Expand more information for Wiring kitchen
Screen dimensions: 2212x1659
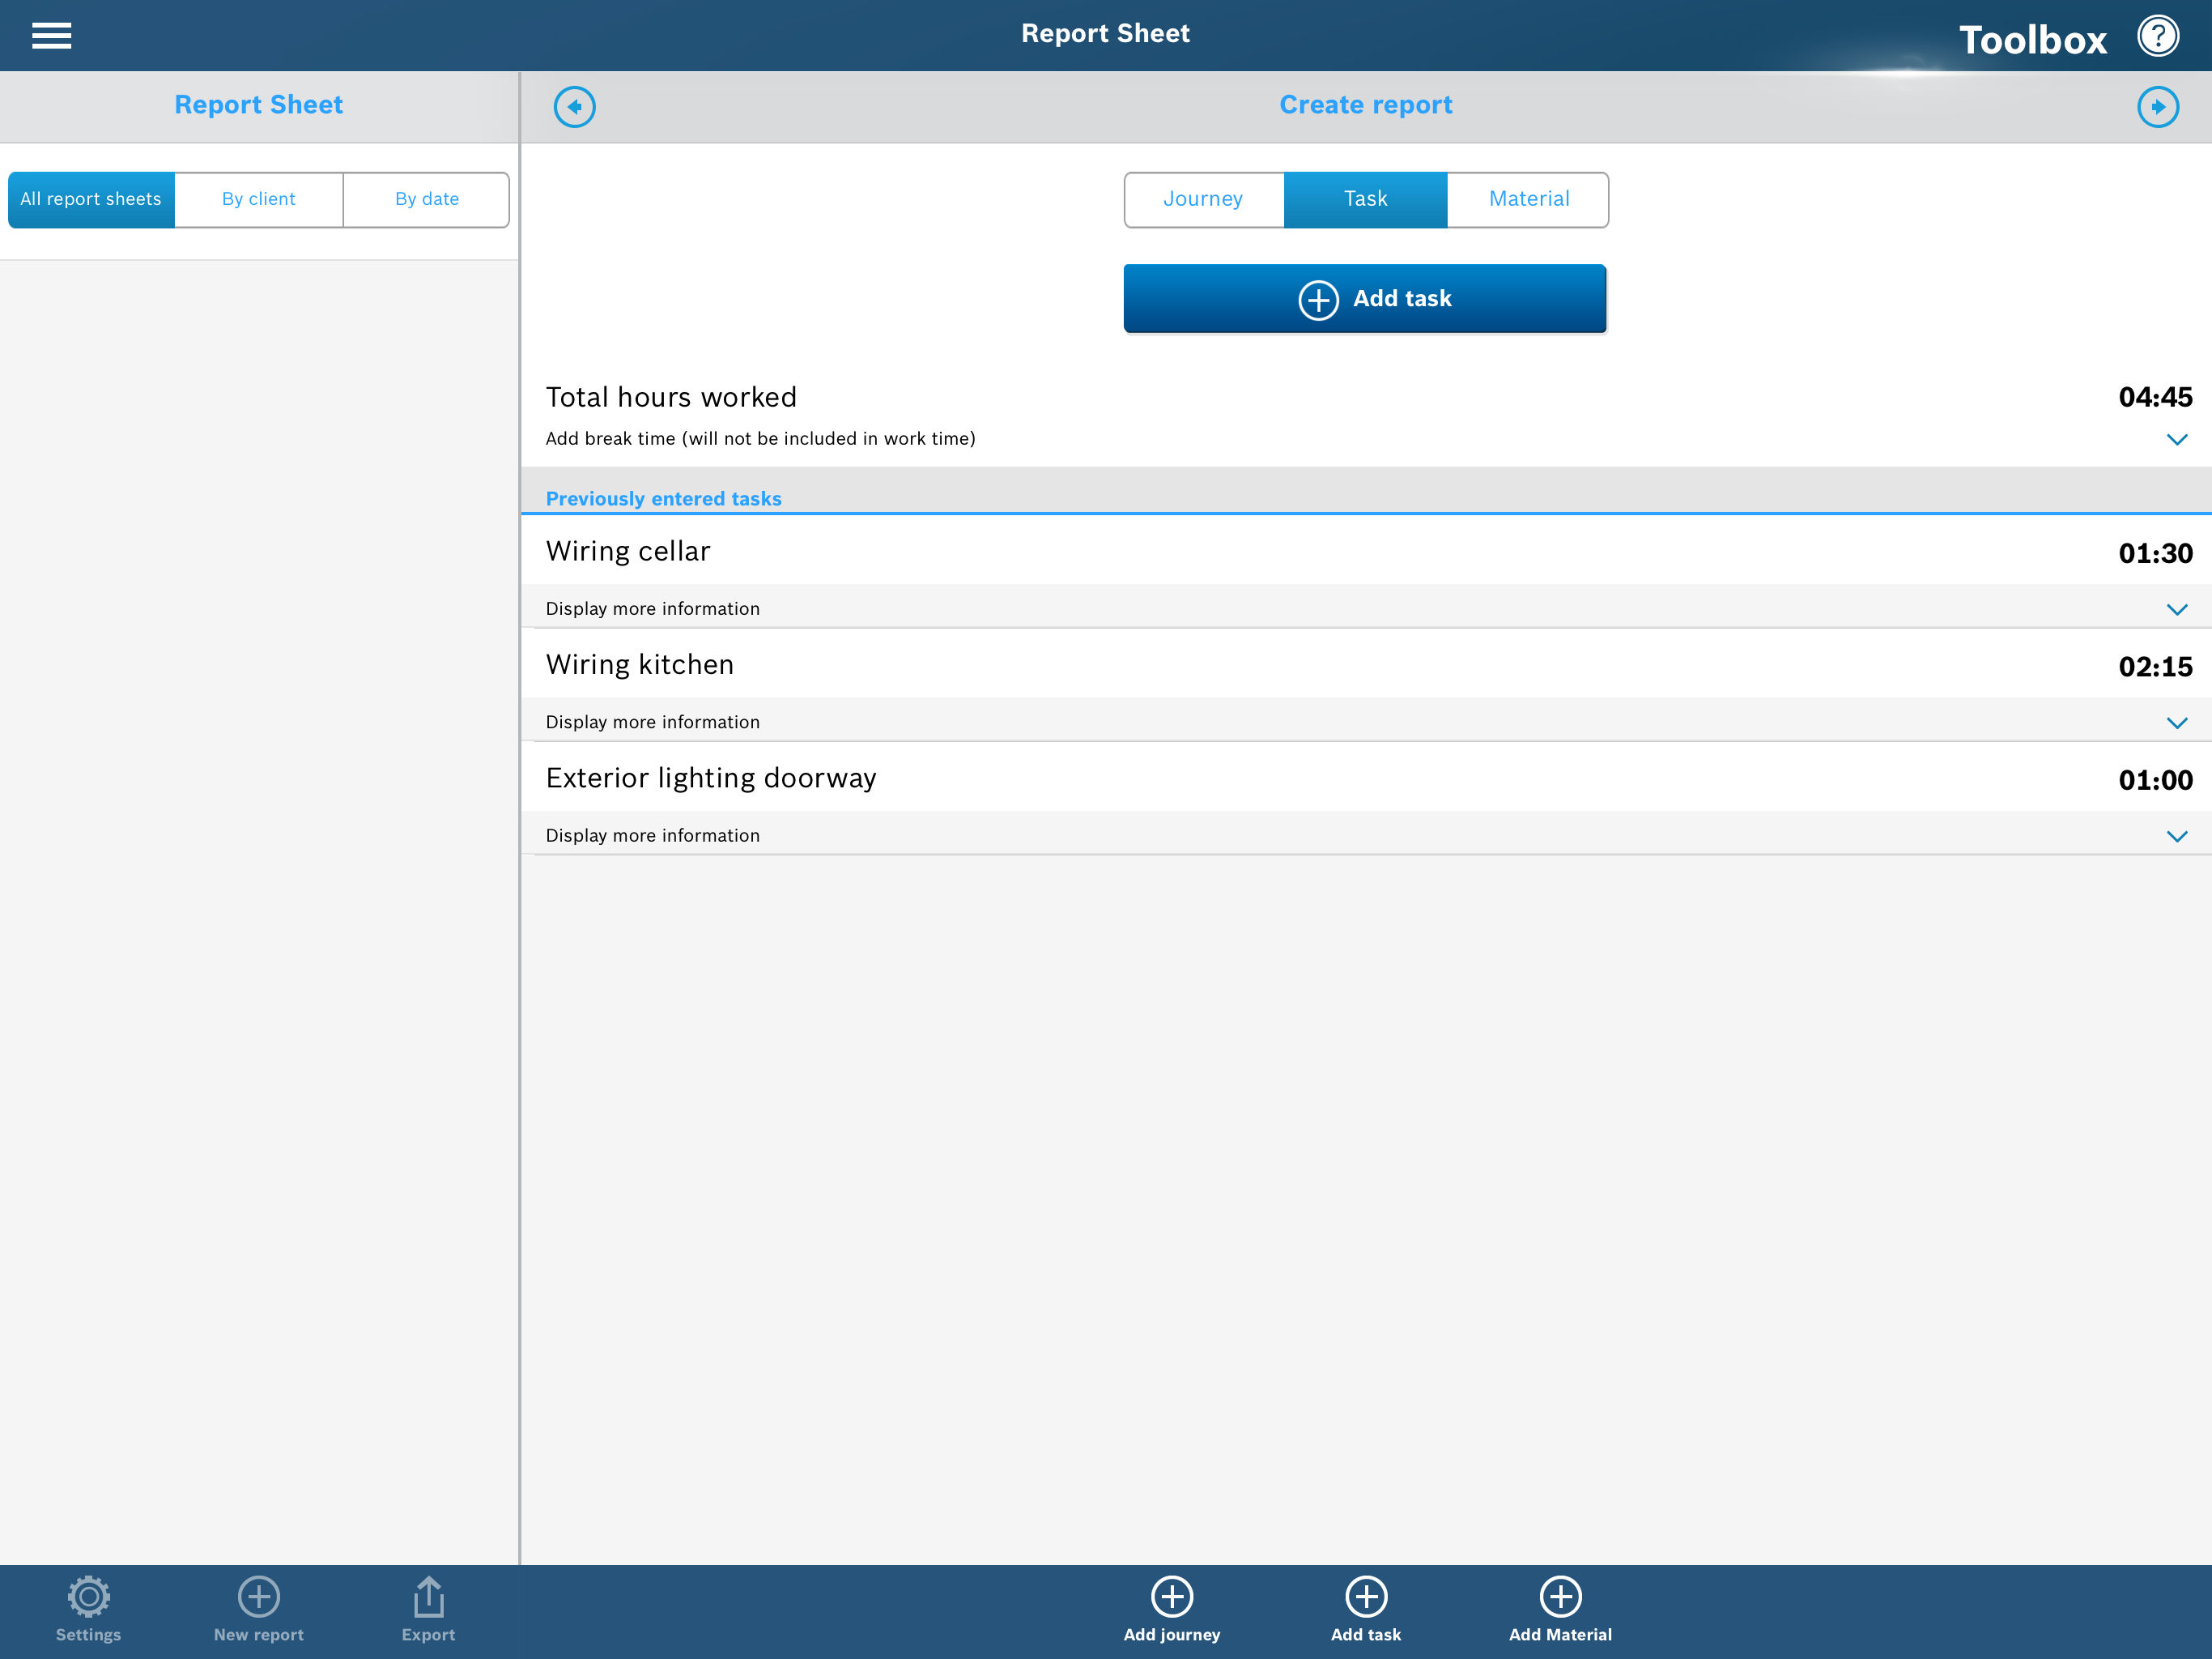[x=2176, y=723]
